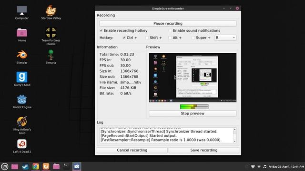Open the orange app icon in taskbar

[x=46, y=166]
